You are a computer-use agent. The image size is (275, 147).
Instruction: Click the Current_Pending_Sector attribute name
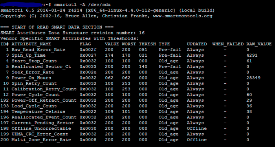pyautogui.click(x=42, y=123)
